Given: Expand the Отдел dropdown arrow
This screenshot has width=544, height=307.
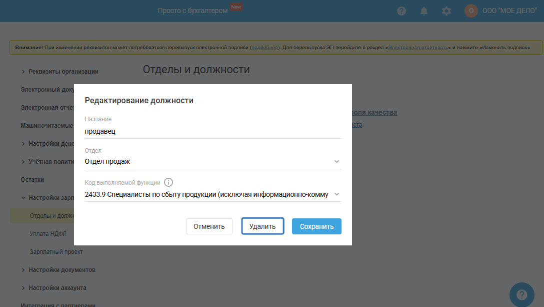Looking at the screenshot, I should pos(336,162).
